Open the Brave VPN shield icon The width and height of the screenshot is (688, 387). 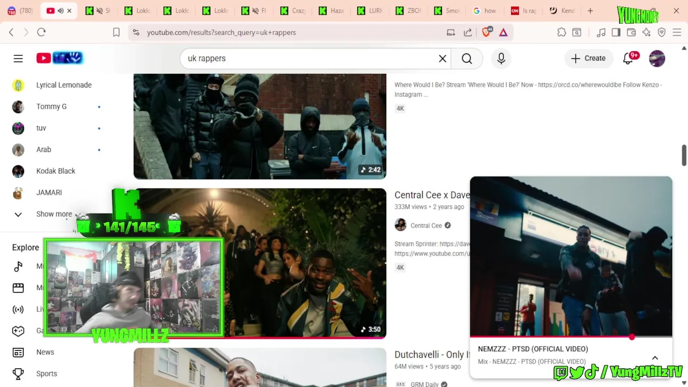pos(662,32)
